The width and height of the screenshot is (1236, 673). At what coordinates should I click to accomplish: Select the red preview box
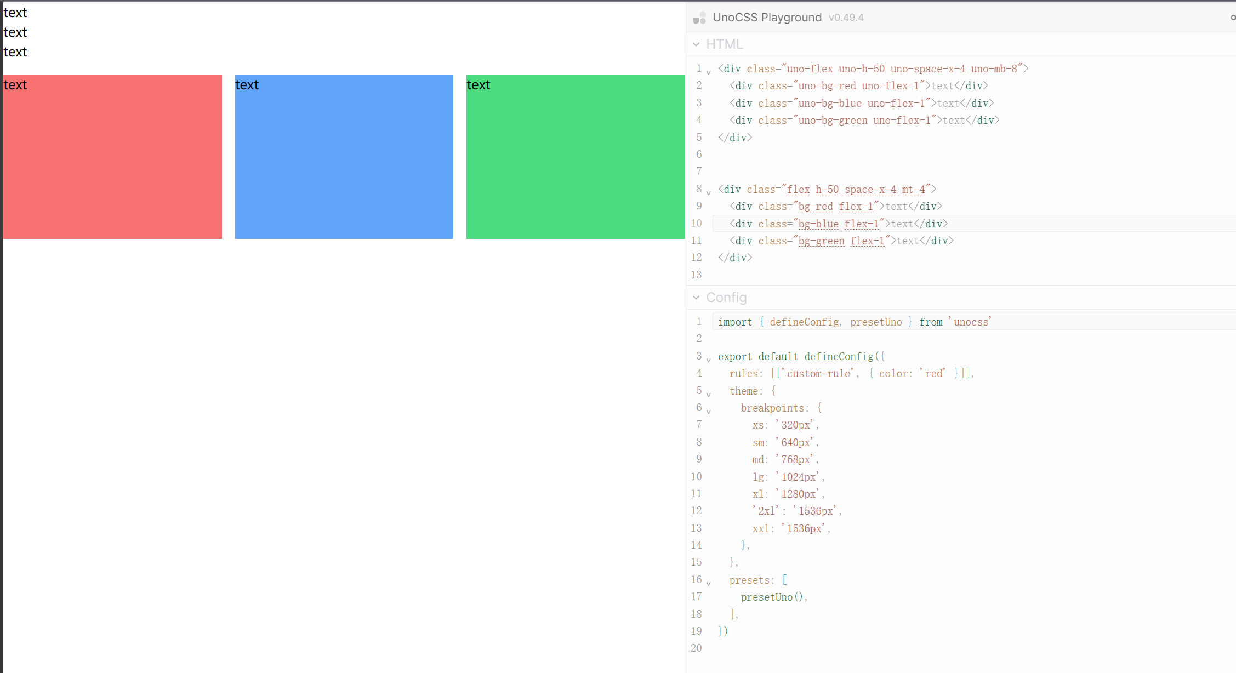coord(112,156)
